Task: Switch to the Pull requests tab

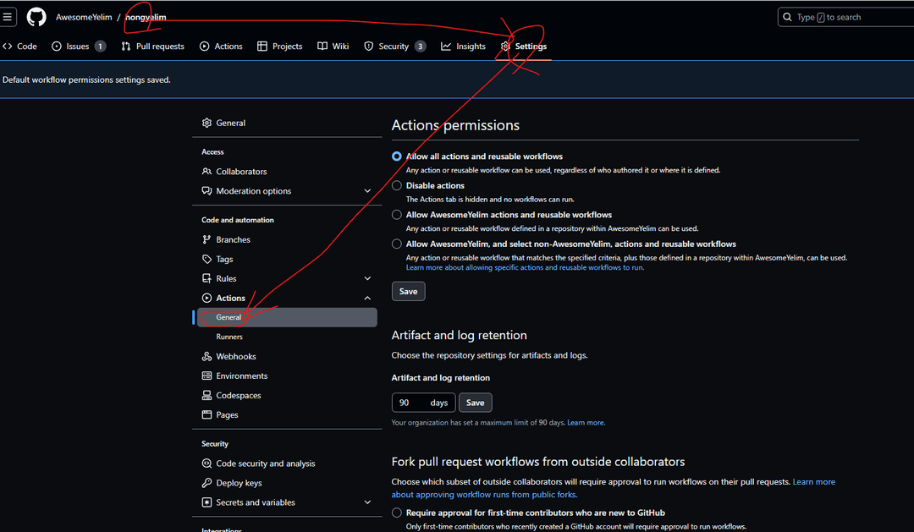Action: [152, 46]
